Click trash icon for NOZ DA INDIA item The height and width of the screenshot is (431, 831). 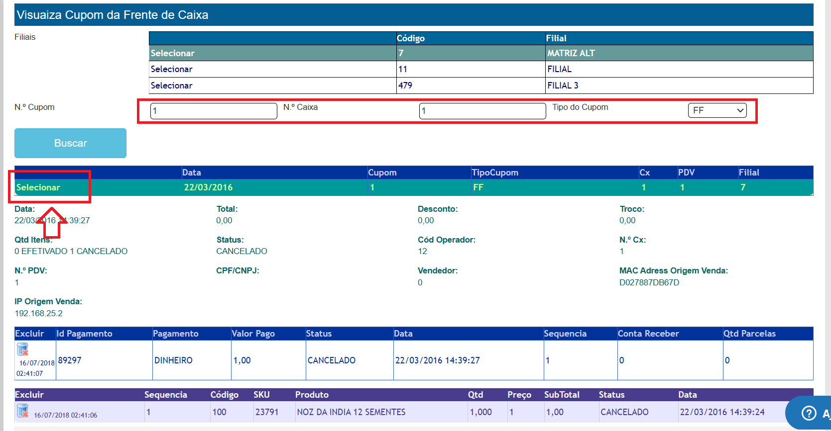point(22,411)
